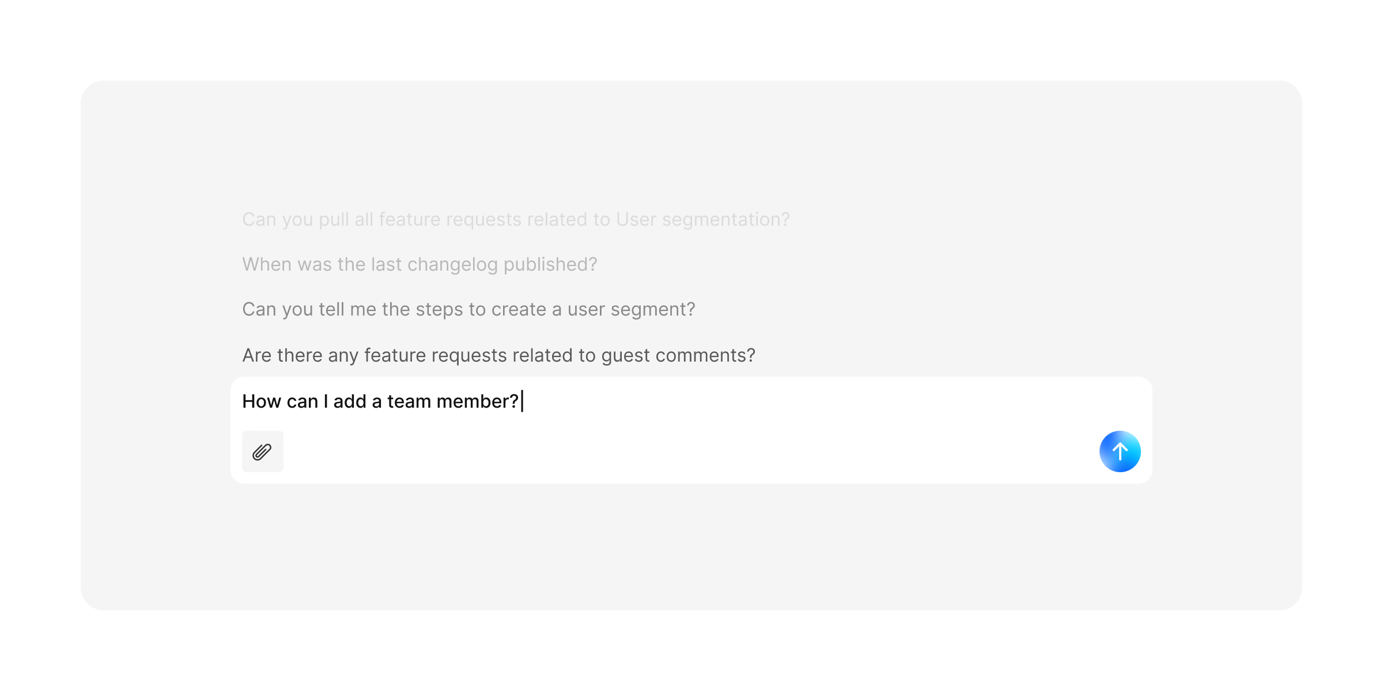This screenshot has height=691, width=1383.
Task: Pick the topmost faded suggestion about feature requests
Action: pos(516,219)
